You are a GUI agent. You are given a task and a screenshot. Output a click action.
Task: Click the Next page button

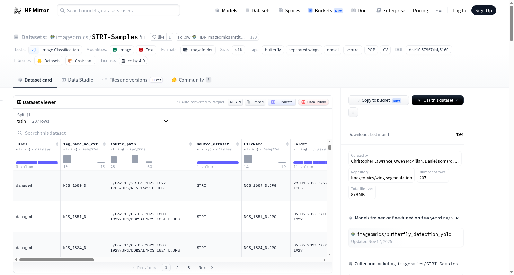206,268
